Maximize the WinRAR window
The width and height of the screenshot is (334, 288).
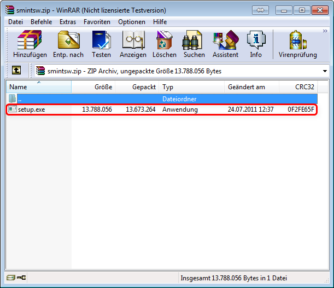pyautogui.click(x=302, y=10)
